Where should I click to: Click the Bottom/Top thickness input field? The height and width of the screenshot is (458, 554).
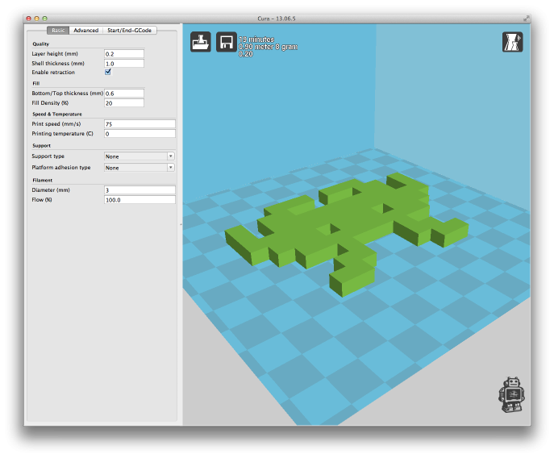124,94
